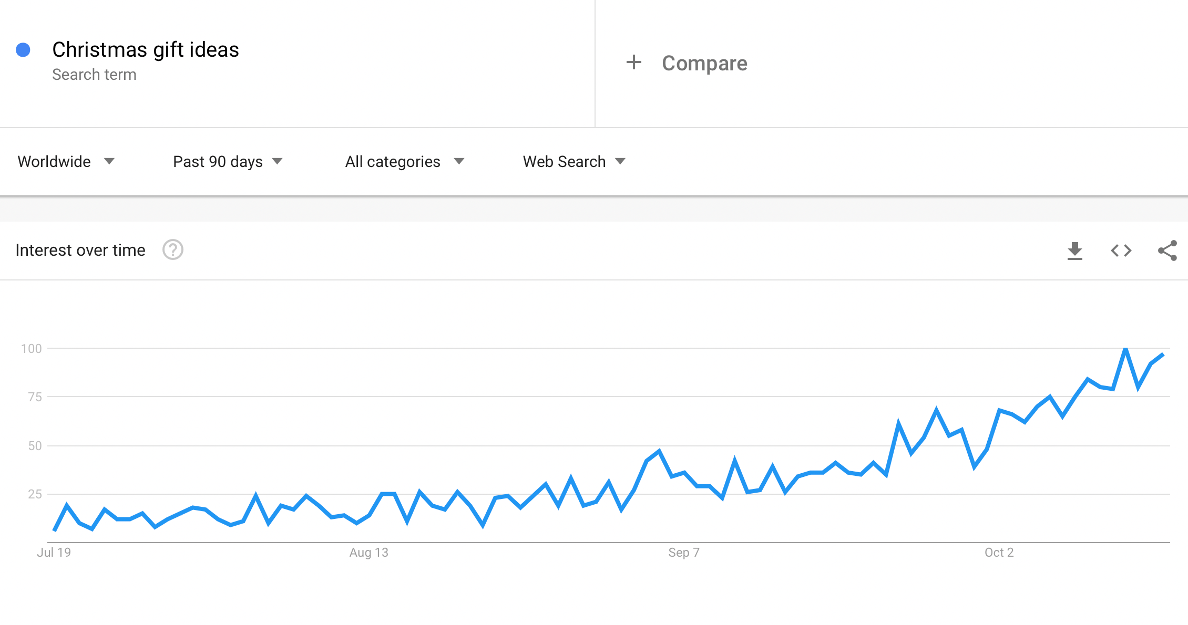Click the plus icon beside Compare

click(634, 62)
